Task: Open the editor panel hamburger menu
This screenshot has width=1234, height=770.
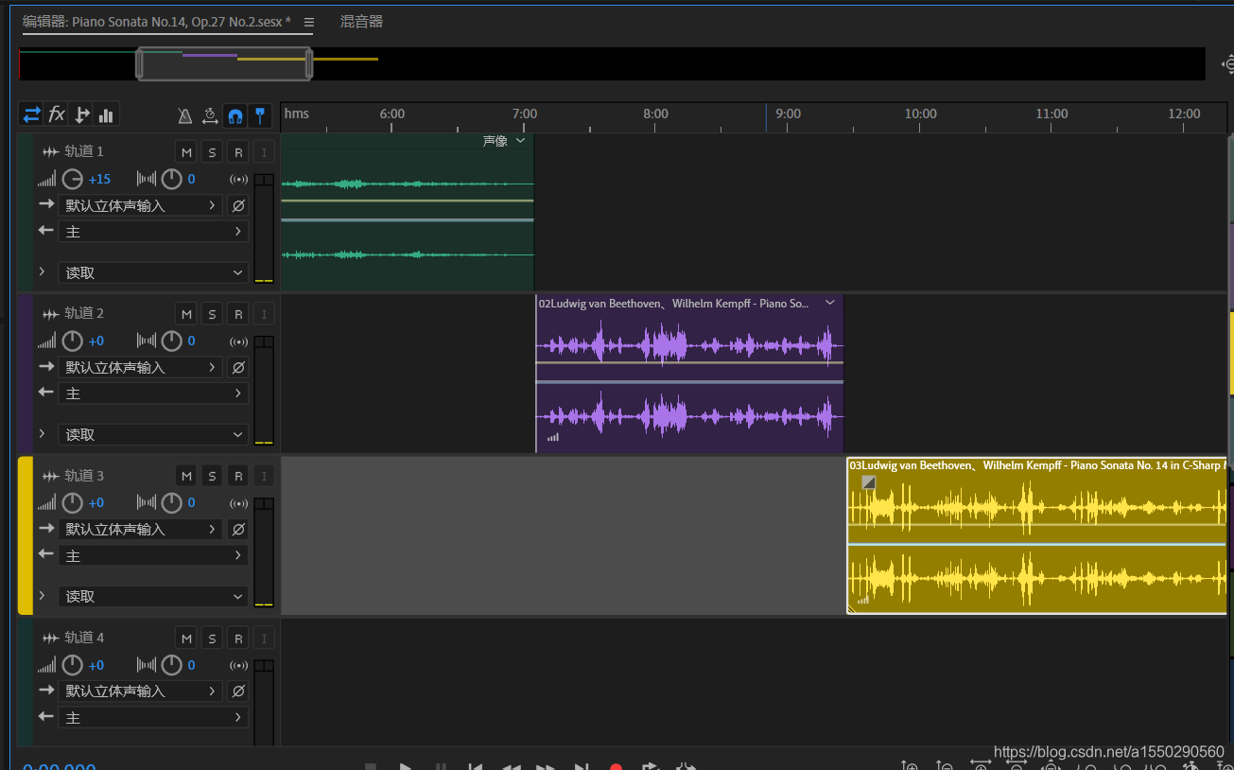Action: click(308, 21)
